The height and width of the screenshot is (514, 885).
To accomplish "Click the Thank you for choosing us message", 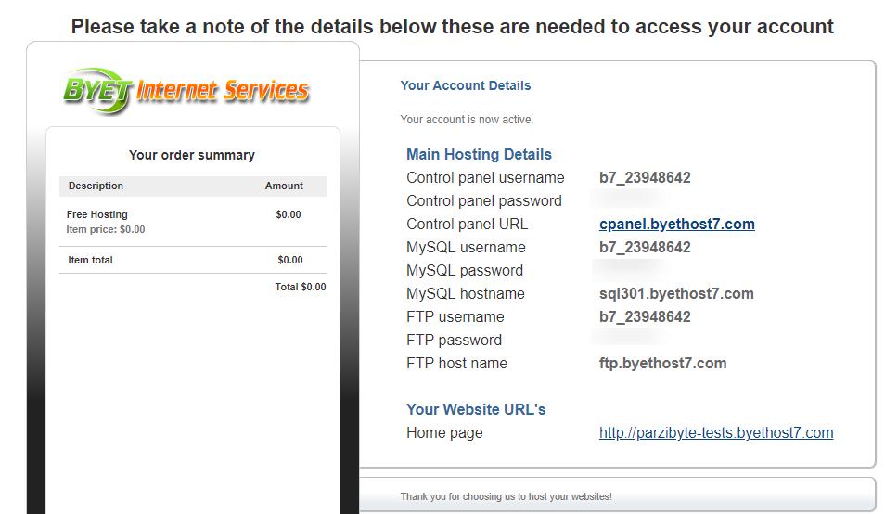I will [506, 496].
